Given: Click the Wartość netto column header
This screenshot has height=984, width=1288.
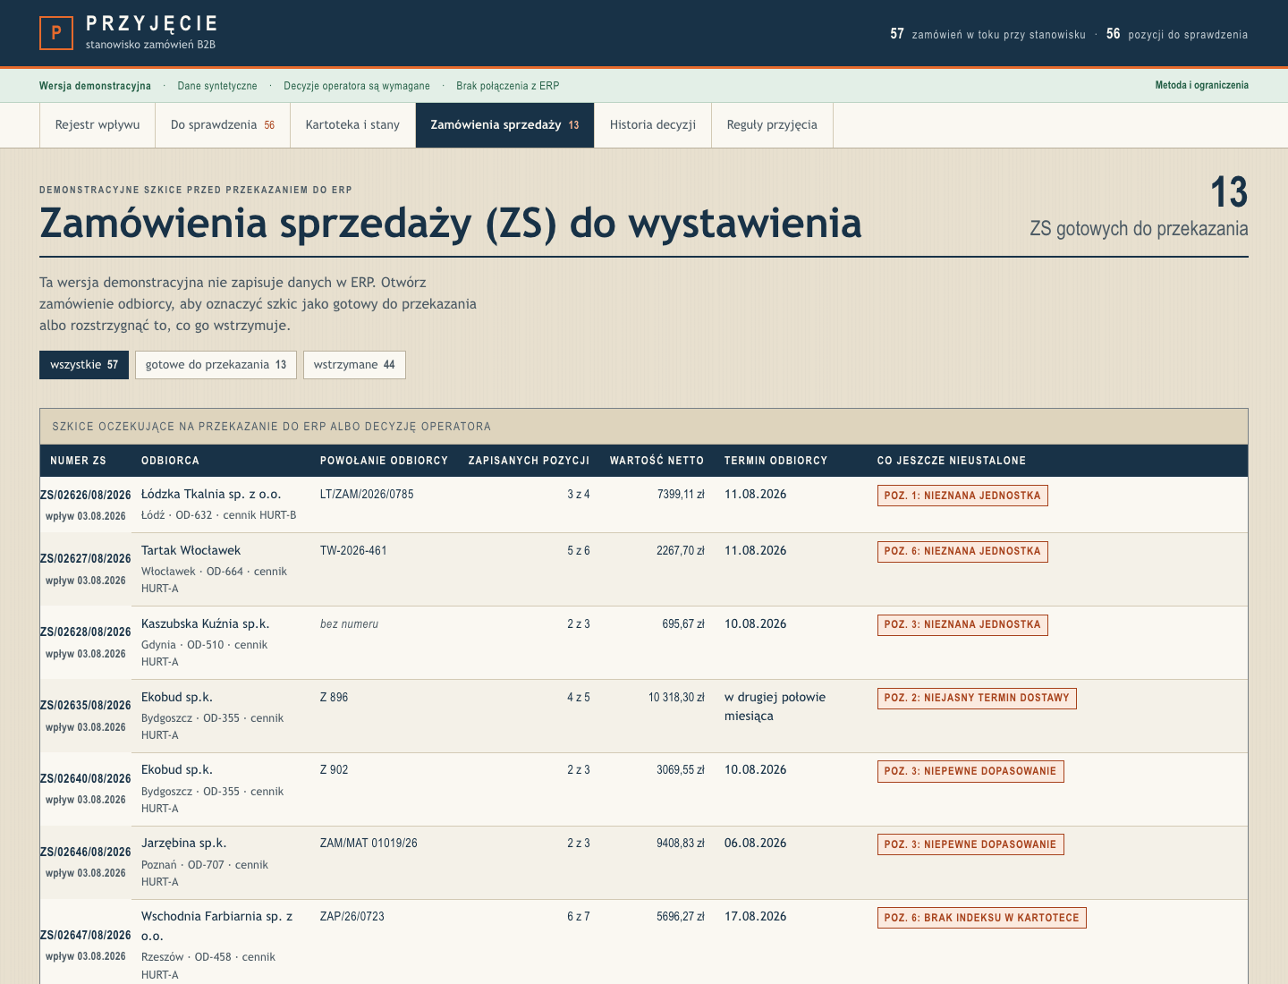Looking at the screenshot, I should (x=657, y=461).
